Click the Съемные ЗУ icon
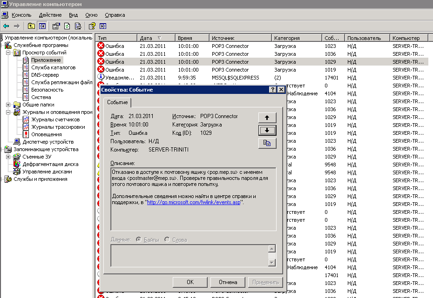433x298 pixels. 17,157
